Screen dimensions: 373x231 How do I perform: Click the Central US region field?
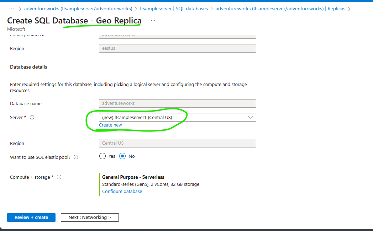pos(178,143)
